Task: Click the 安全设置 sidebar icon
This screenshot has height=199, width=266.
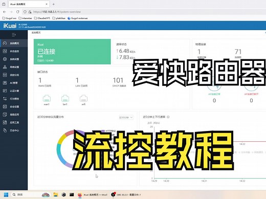Action: tap(5, 106)
